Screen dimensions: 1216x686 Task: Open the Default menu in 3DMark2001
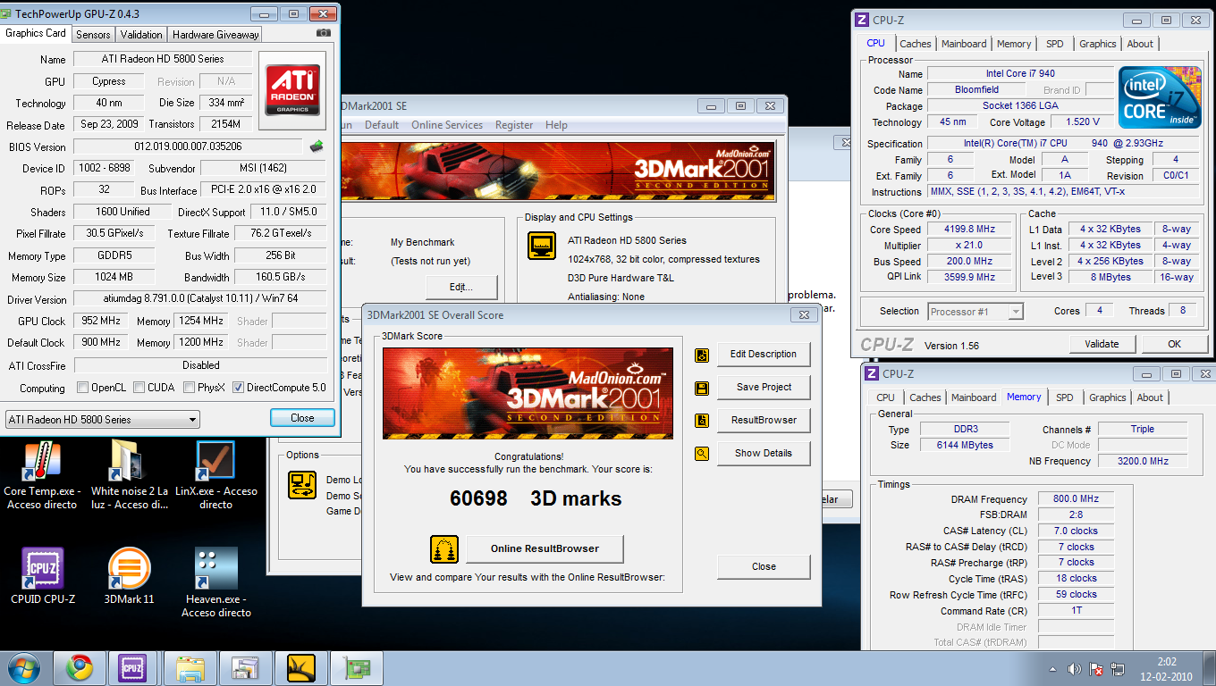pos(382,125)
